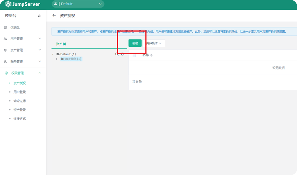Select the Default (1) tree folder

[66, 54]
